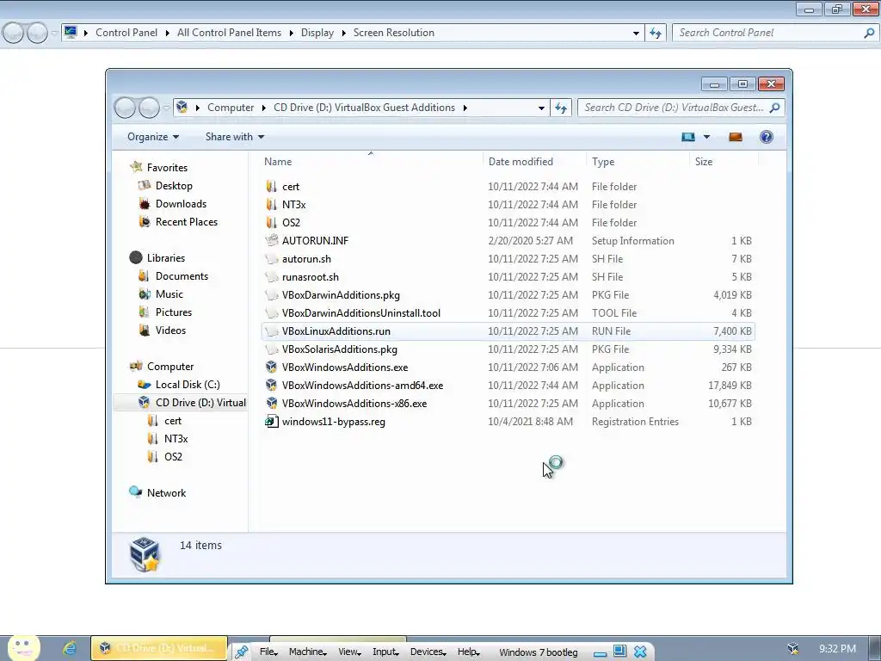881x661 pixels.
Task: Open the Start menu orb
Action: pos(23,647)
